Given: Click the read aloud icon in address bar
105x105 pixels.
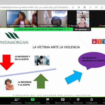Looking at the screenshot, I should pos(96,7).
